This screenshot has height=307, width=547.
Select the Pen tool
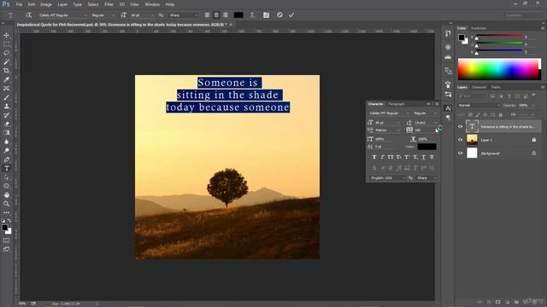coord(7,159)
